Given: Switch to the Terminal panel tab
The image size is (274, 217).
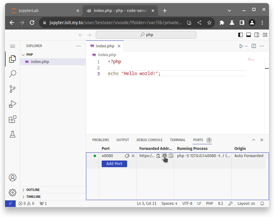Looking at the screenshot, I should tap(178, 140).
